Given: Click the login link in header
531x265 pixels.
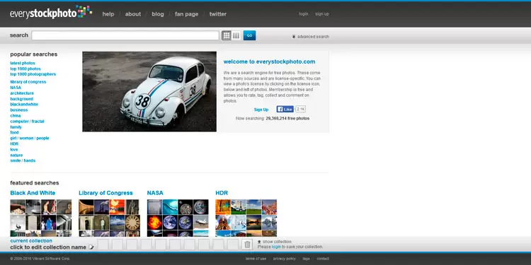Looking at the screenshot, I should coord(304,14).
